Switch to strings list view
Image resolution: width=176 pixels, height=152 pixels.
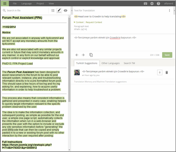53,10
